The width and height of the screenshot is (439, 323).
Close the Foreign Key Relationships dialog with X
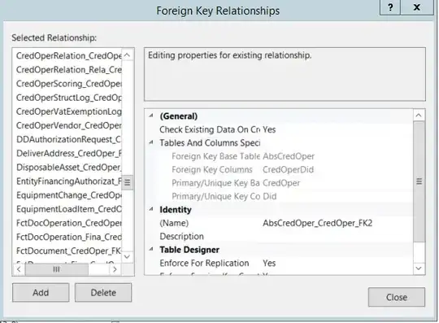(417, 7)
